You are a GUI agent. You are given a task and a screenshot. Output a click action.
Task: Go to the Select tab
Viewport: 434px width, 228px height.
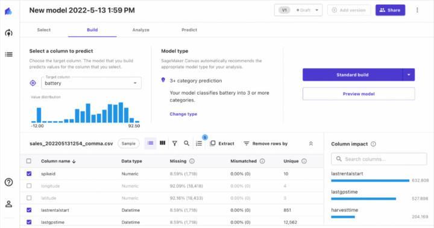pyautogui.click(x=44, y=30)
